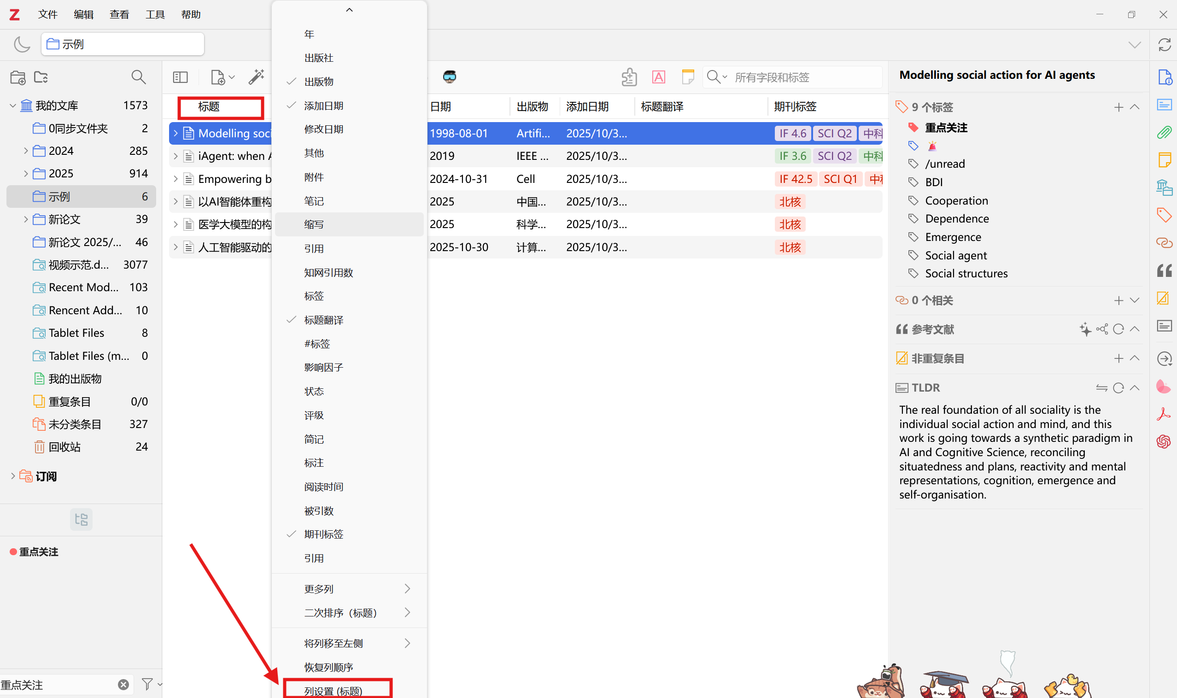
Task: Click the new item document icon
Action: pyautogui.click(x=218, y=77)
